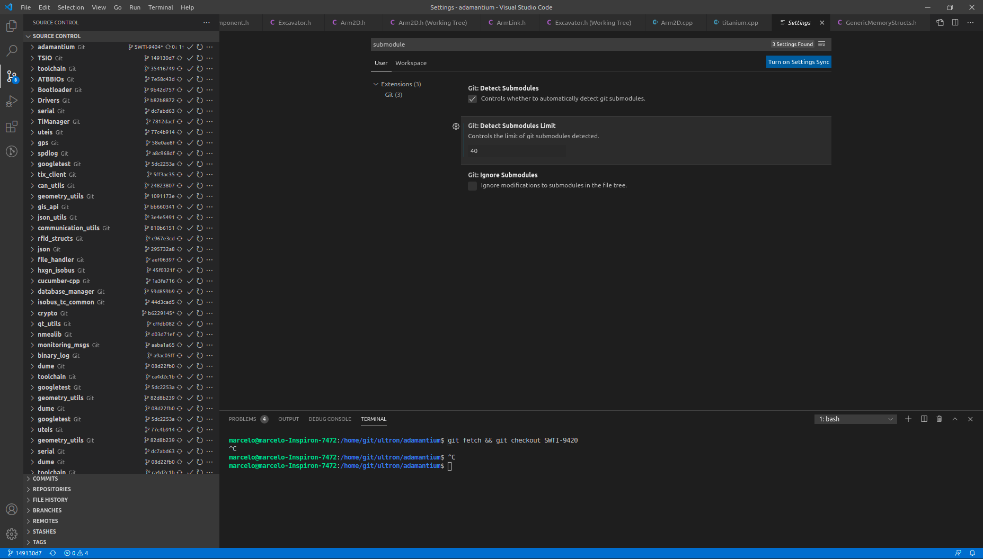Screen dimensions: 983x559
Task: Commit changes in the adamantium repository
Action: pos(190,47)
